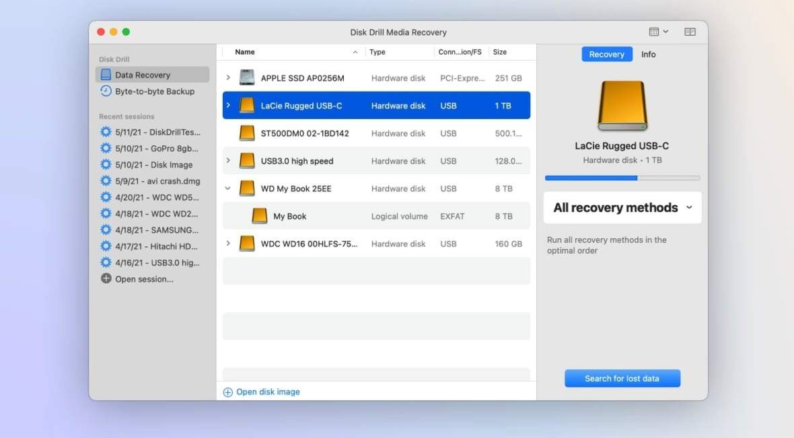
Task: Click the Open disk image link
Action: (x=268, y=392)
